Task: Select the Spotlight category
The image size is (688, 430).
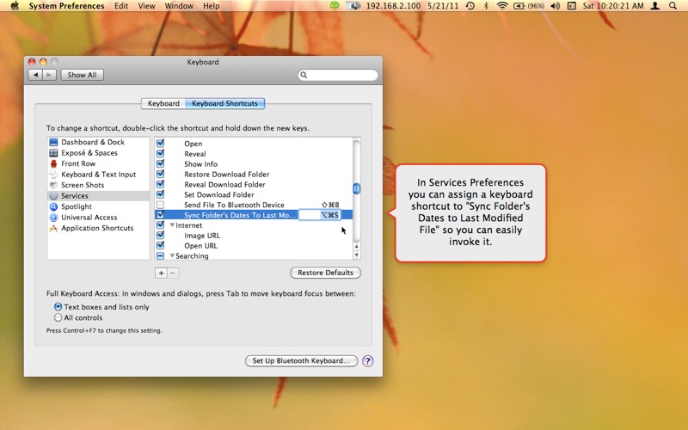Action: [x=98, y=206]
